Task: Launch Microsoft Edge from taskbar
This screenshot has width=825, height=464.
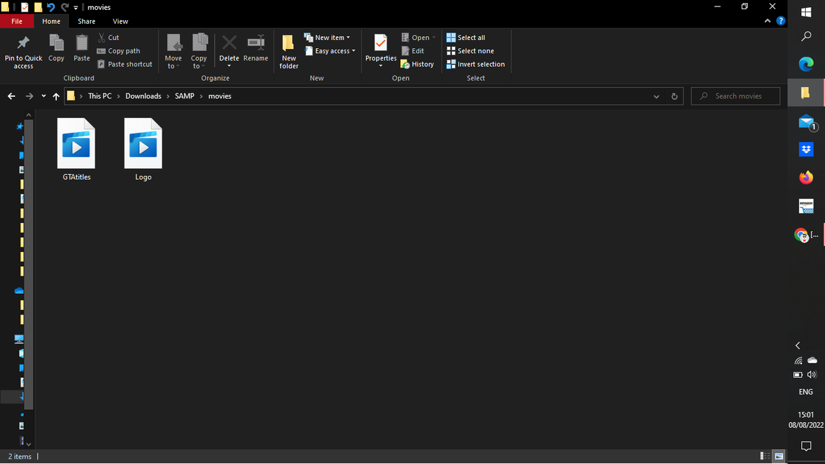Action: (x=806, y=64)
